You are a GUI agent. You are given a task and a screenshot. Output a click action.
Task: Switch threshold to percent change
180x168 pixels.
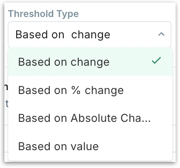coord(90,90)
